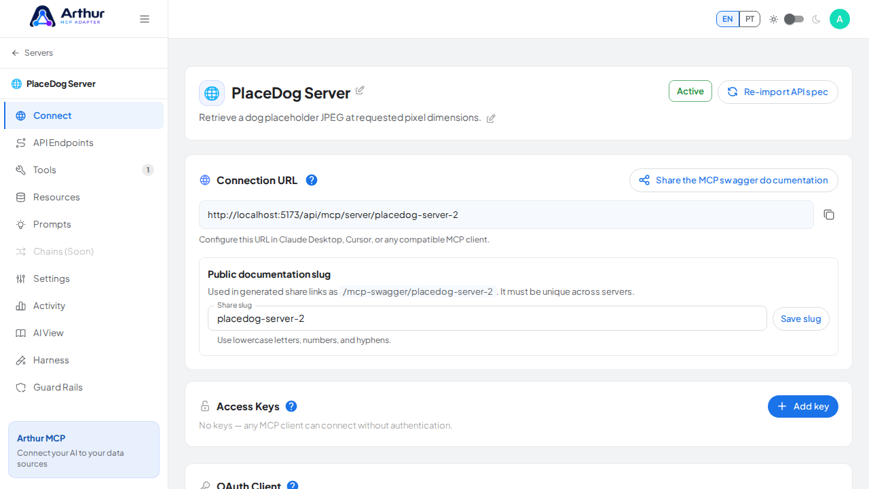Switch language to EN
The width and height of the screenshot is (869, 489).
[x=728, y=19]
